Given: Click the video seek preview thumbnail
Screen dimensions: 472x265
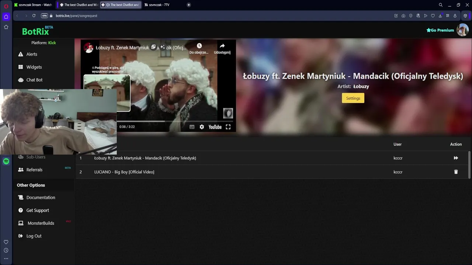Looking at the screenshot, I should coord(107,93).
